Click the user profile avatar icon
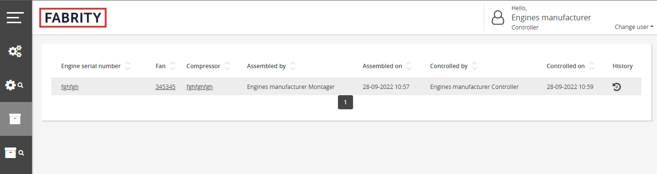The width and height of the screenshot is (657, 174). pyautogui.click(x=498, y=18)
